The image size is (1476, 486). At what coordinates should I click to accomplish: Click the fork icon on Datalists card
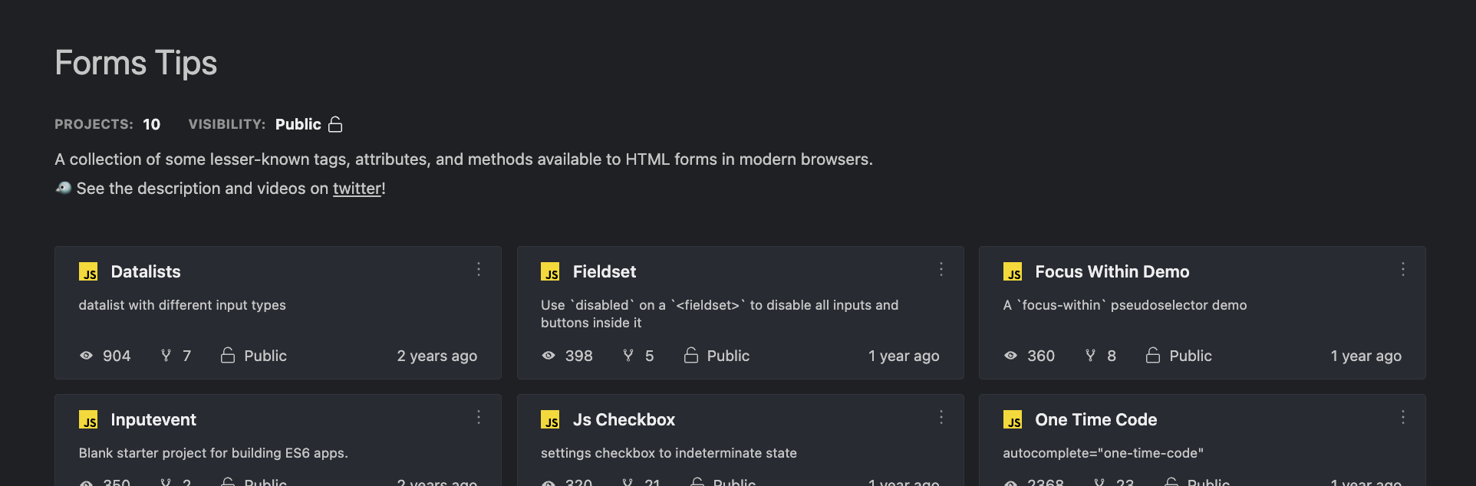click(x=166, y=356)
